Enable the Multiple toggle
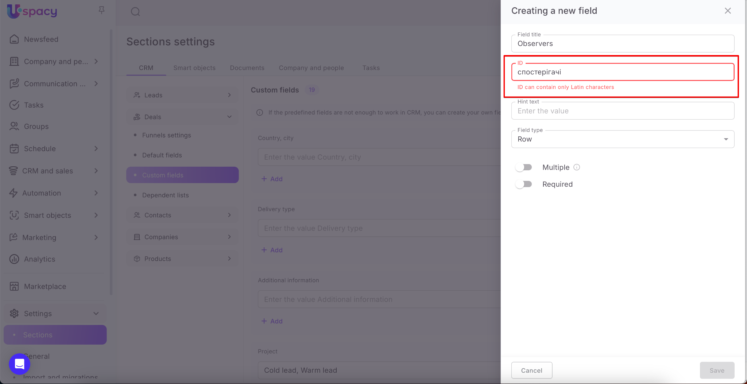Screen dimensions: 747x384 pos(524,167)
